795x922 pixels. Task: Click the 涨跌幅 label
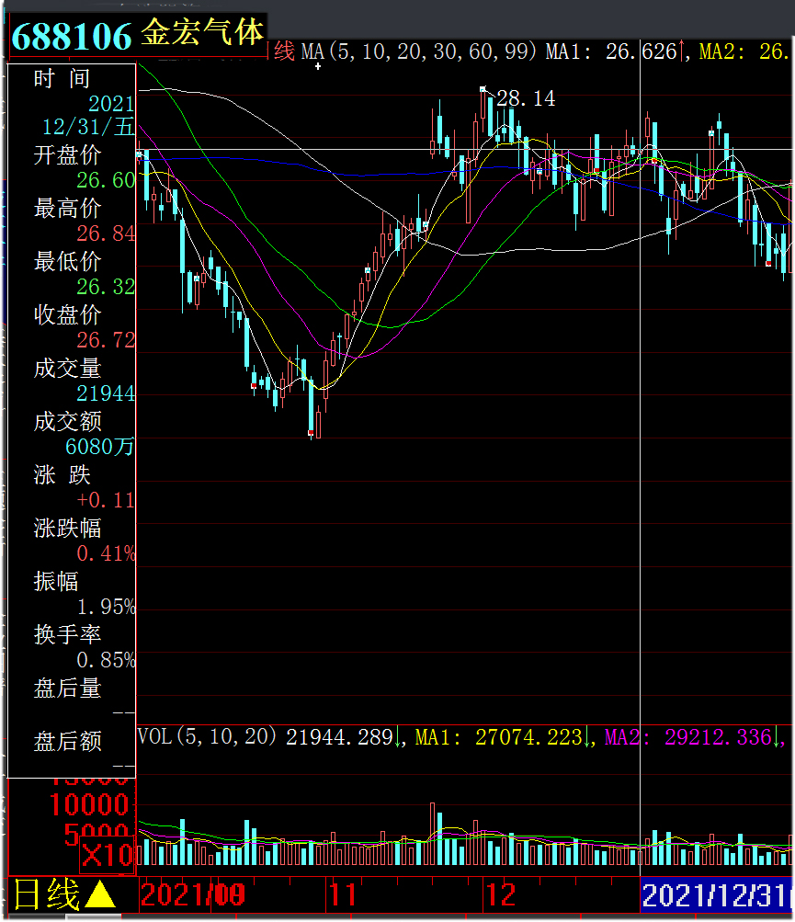[x=67, y=528]
